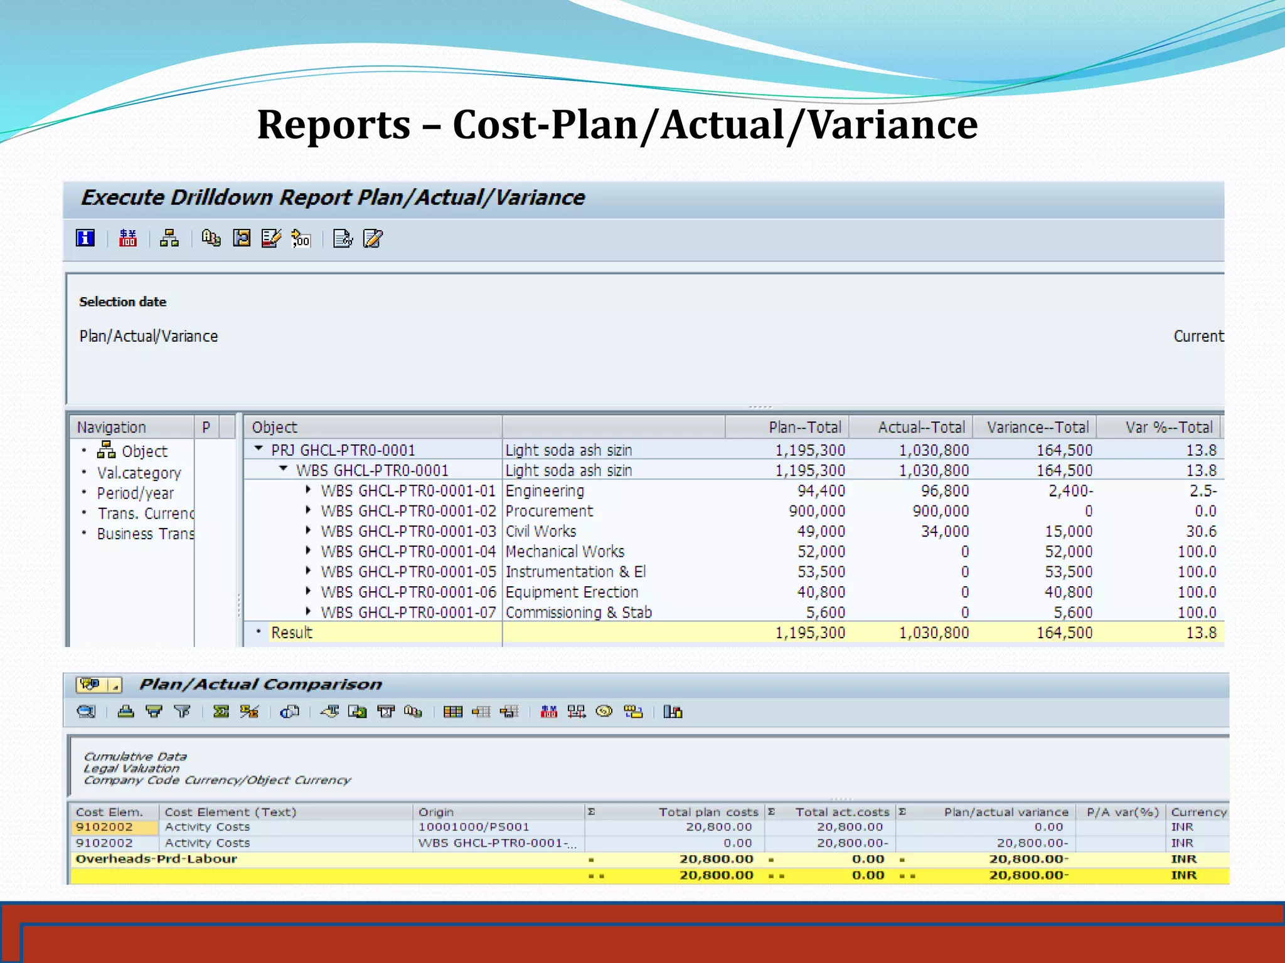Click the 'P' column header in Navigation

206,428
